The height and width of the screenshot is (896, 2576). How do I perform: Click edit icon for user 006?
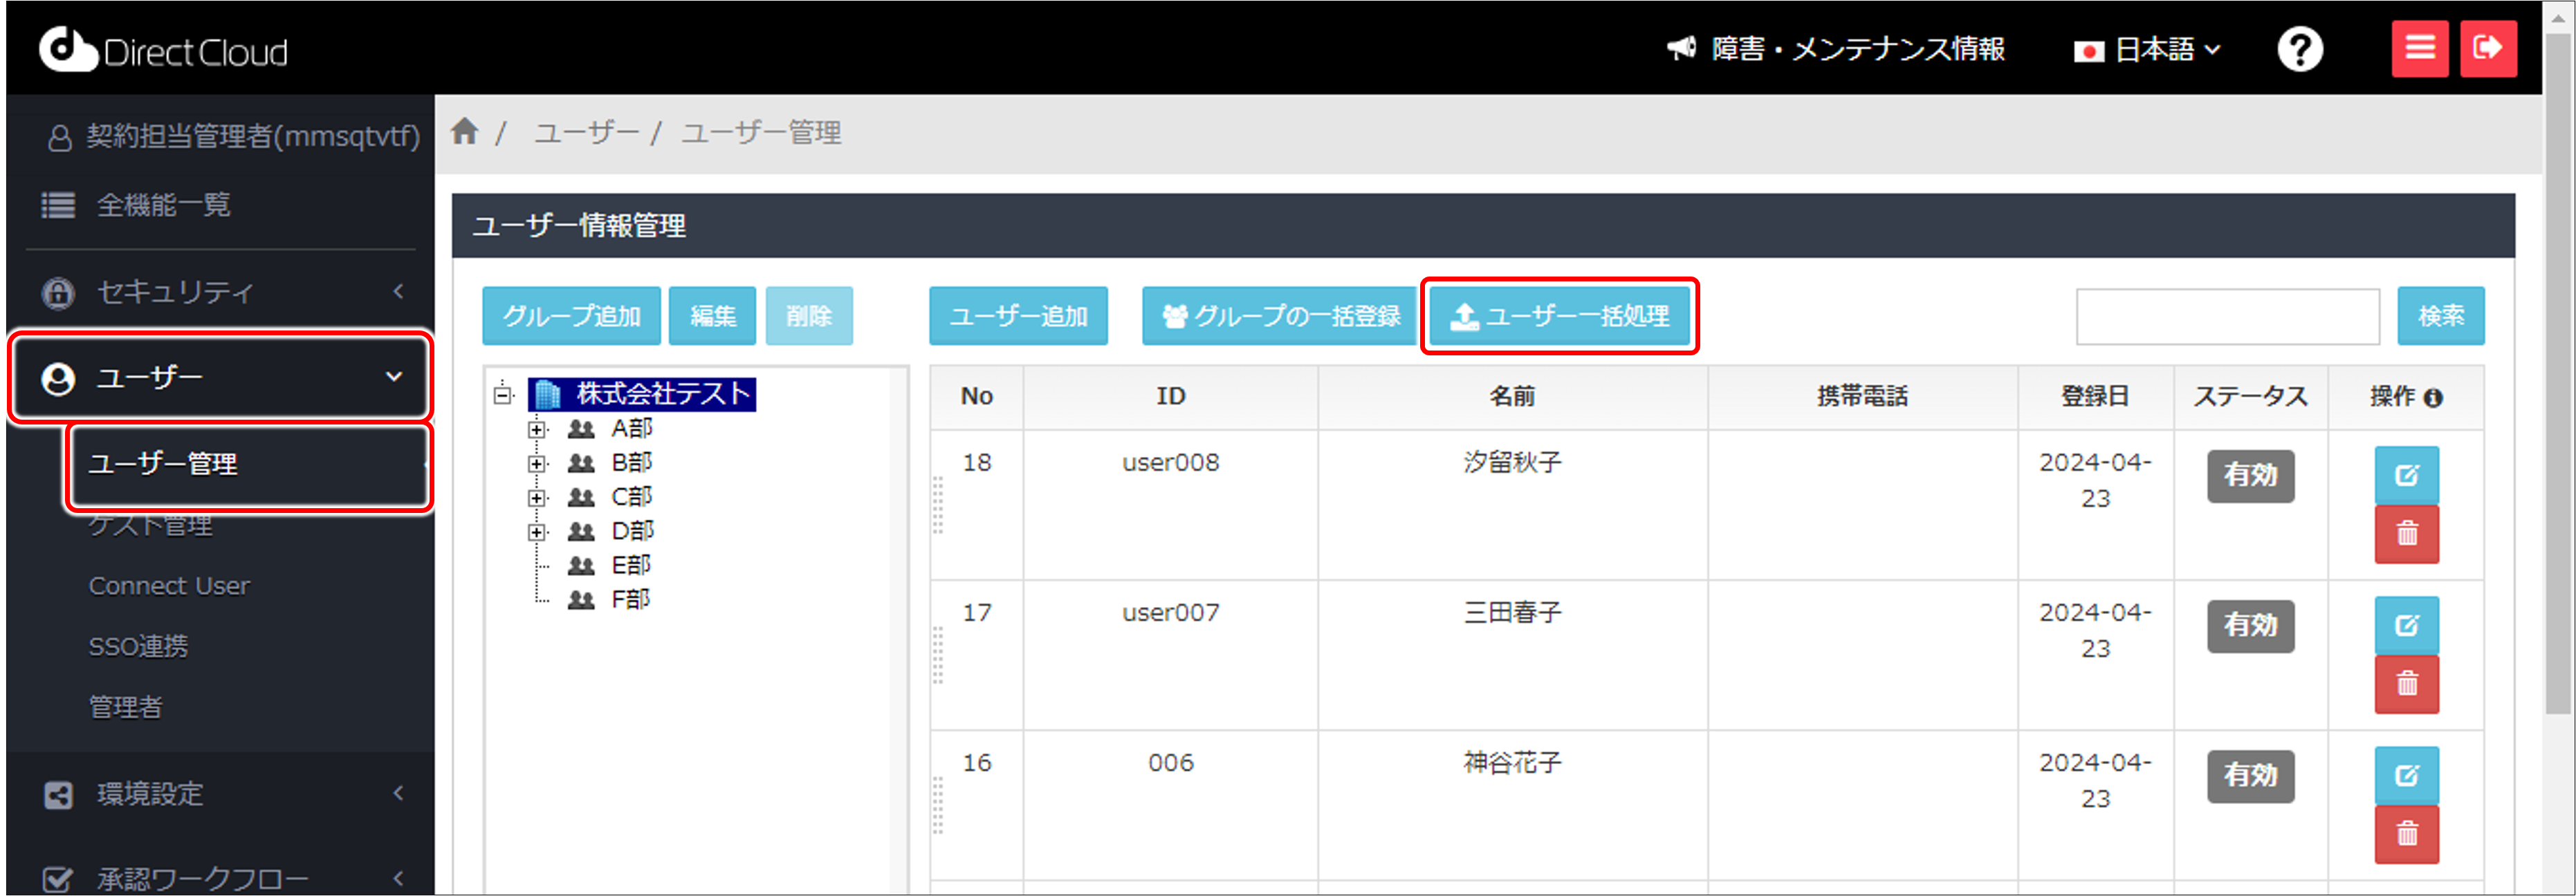click(2406, 775)
